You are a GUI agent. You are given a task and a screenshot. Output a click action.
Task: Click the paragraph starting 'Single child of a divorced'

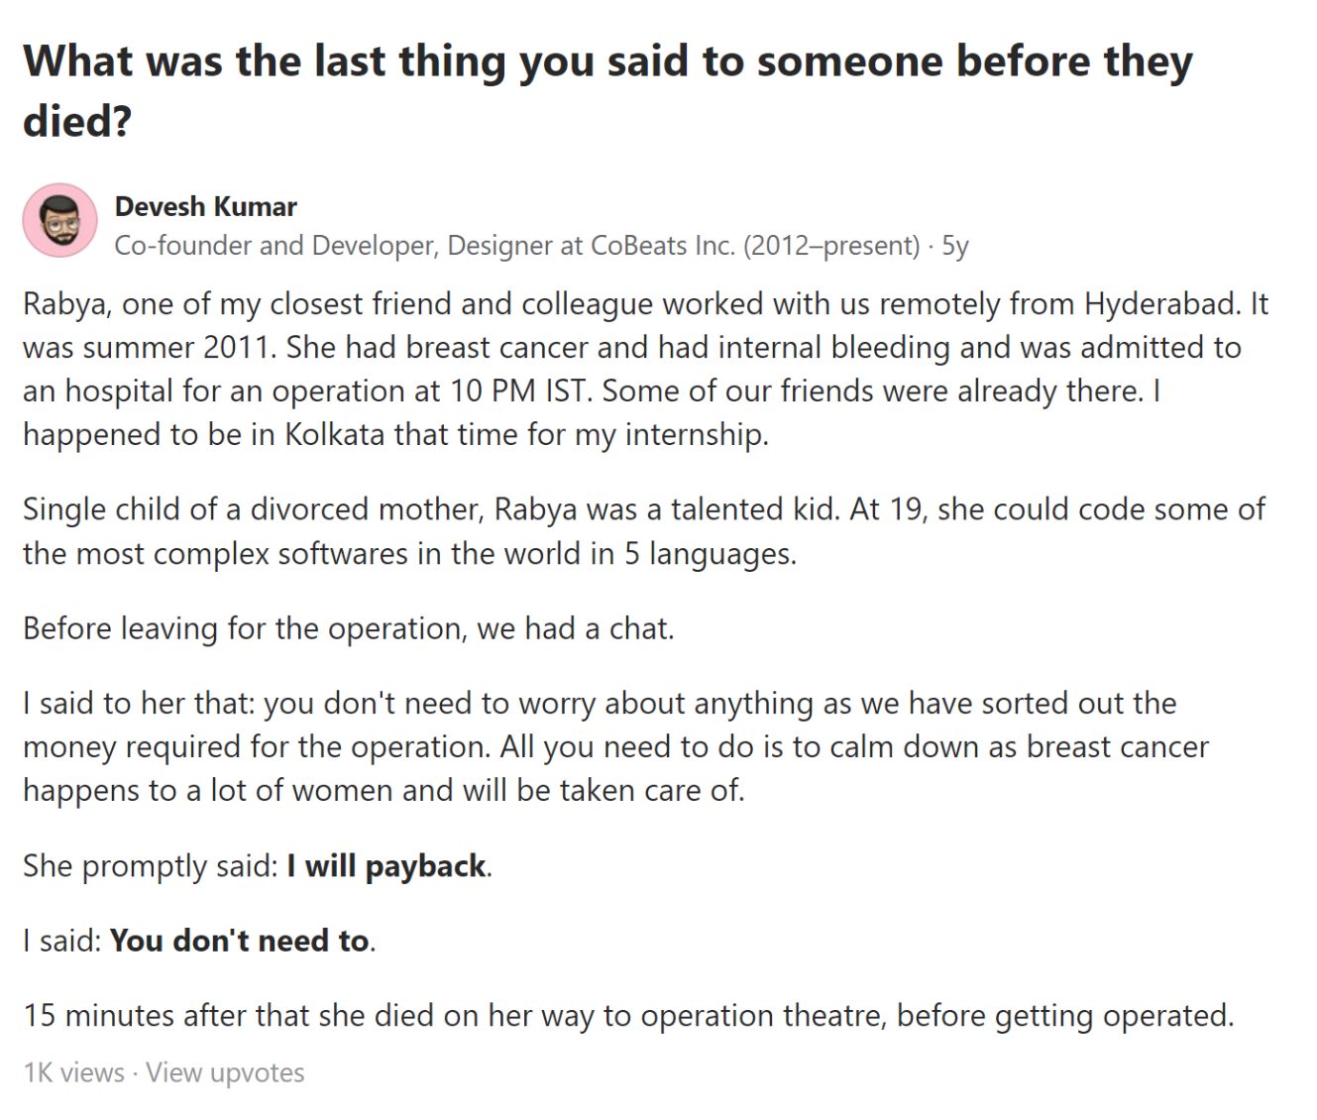click(644, 531)
